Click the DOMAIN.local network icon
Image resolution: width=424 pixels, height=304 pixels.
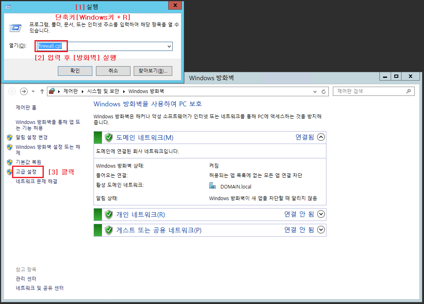pyautogui.click(x=212, y=185)
